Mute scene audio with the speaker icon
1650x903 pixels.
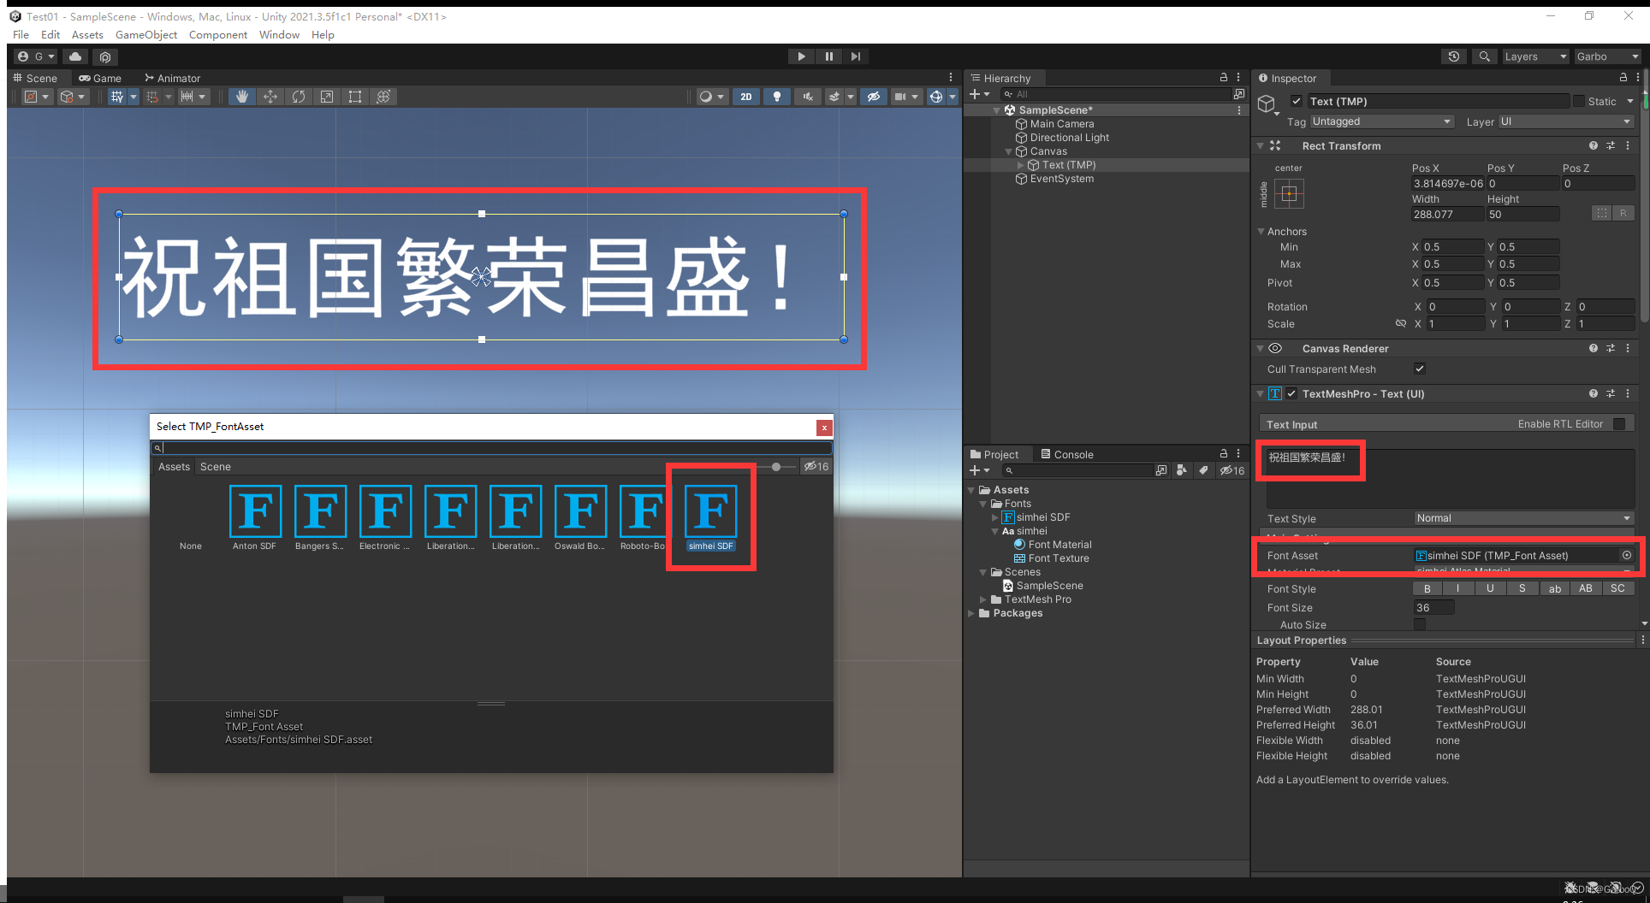point(807,96)
